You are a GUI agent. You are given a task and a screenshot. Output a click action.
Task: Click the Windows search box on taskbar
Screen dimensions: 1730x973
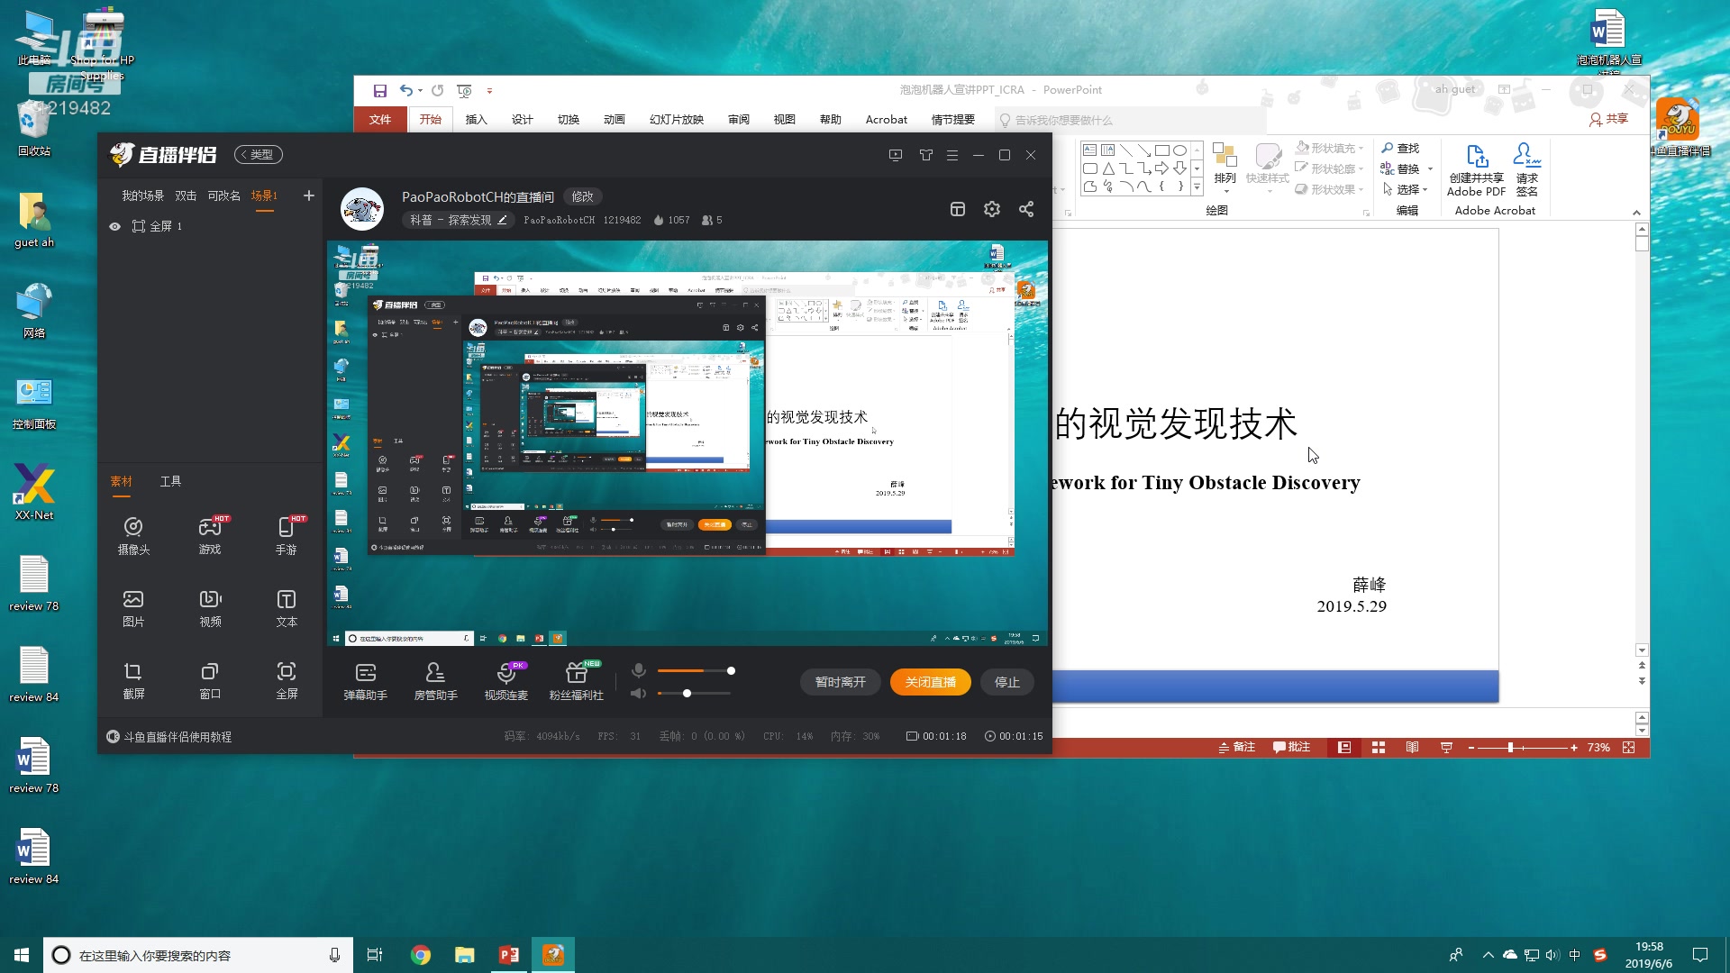tap(198, 955)
